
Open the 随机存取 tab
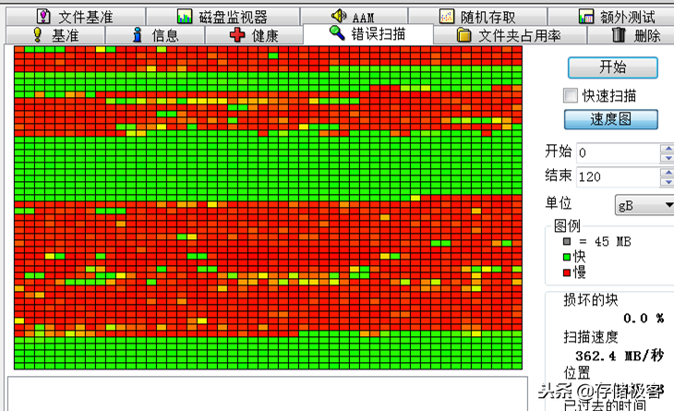477,17
